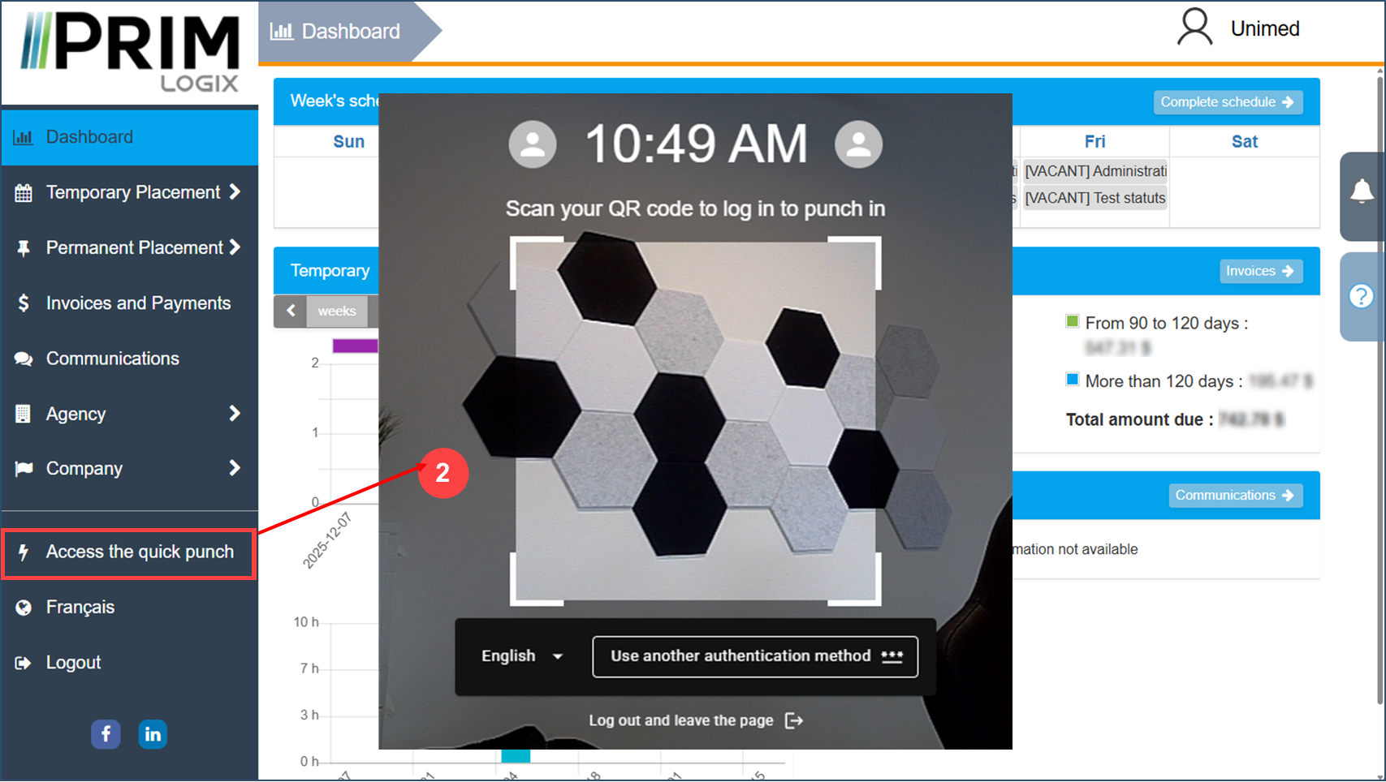
Task: Click the LinkedIn icon in sidebar
Action: [153, 734]
